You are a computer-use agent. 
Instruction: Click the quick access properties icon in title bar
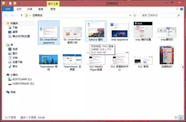click(10, 3)
